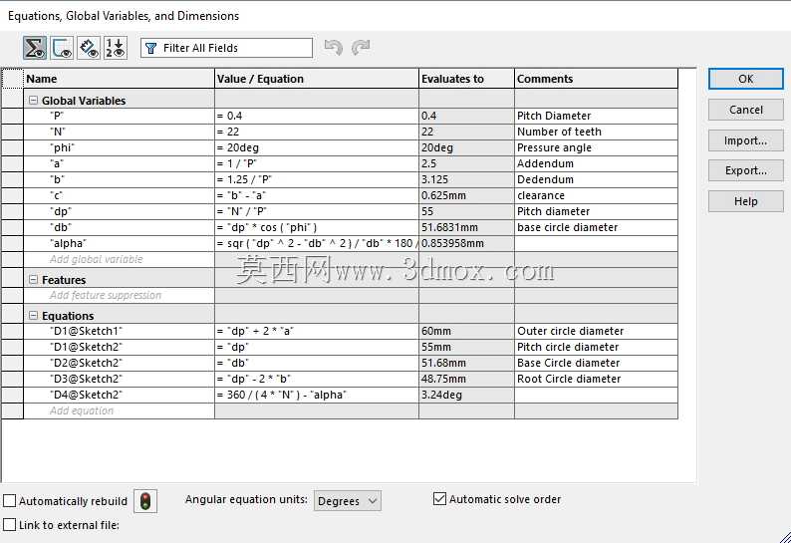The width and height of the screenshot is (791, 543).
Task: Switch to Ordered View icon
Action: [116, 48]
